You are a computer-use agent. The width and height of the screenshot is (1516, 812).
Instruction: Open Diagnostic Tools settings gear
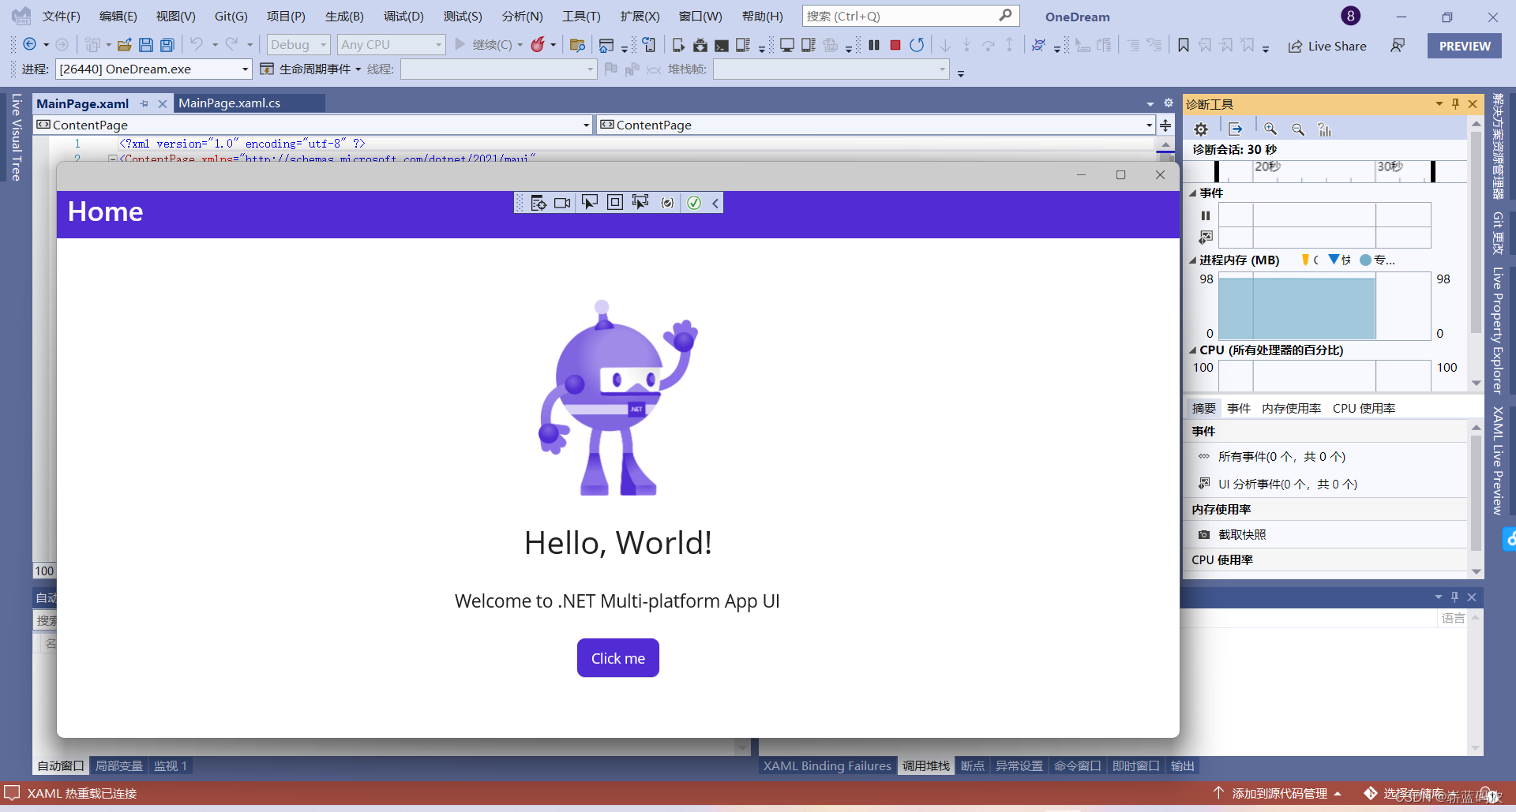tap(1201, 129)
